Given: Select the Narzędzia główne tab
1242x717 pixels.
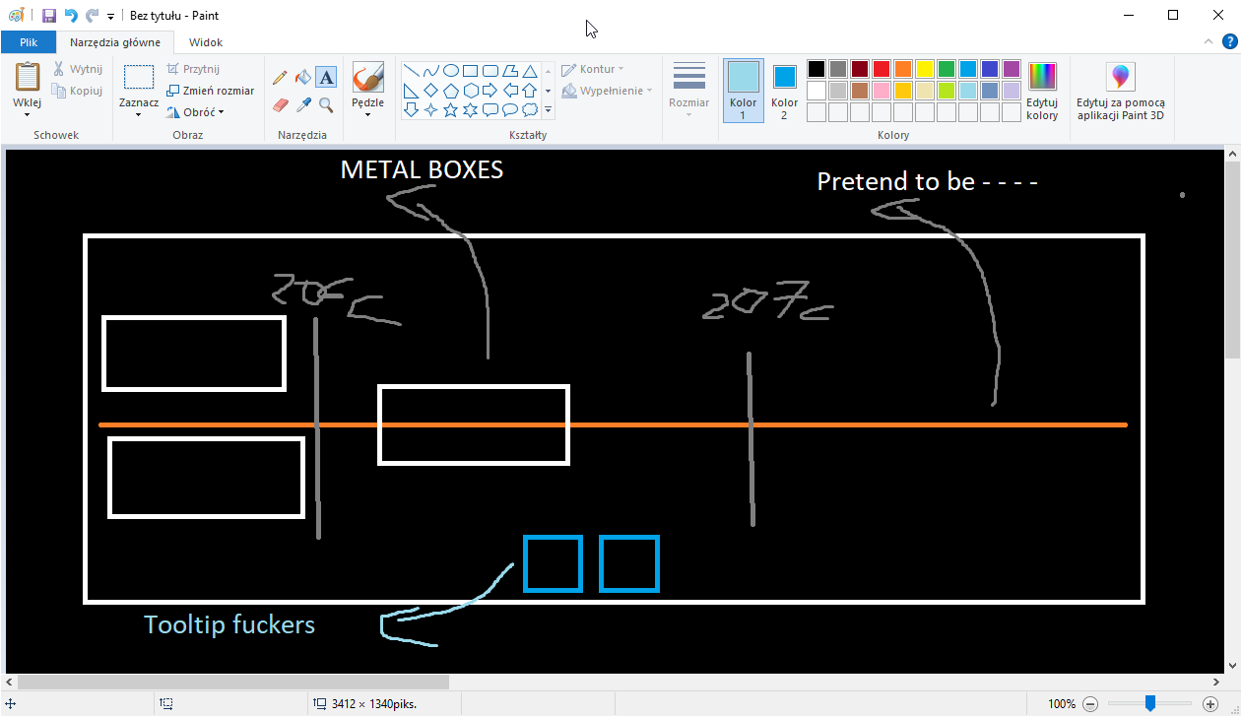Looking at the screenshot, I should click(116, 42).
